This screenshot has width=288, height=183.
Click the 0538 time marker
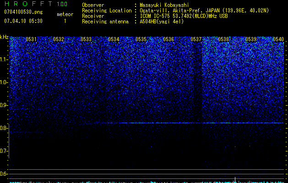click(223, 39)
